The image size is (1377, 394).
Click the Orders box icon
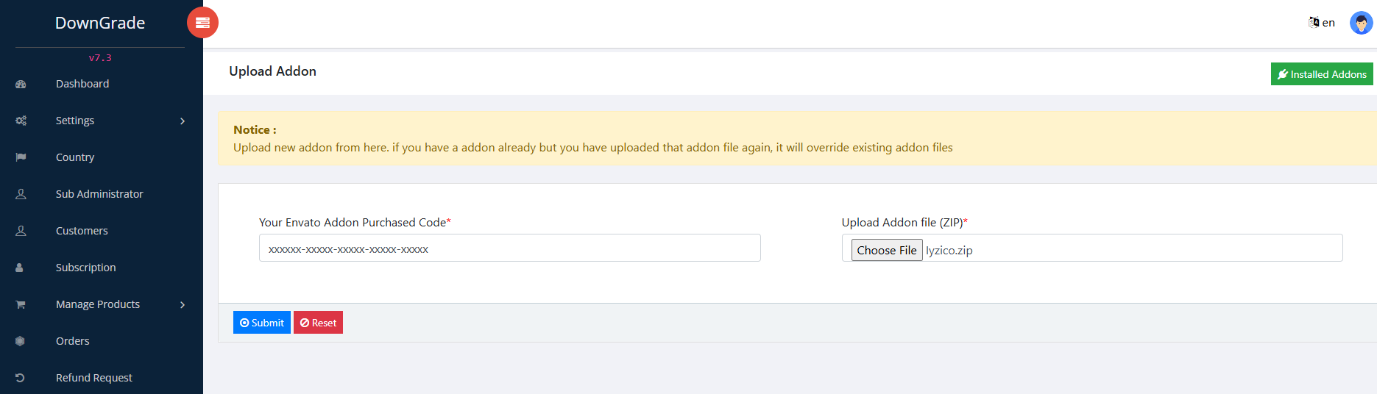point(21,341)
